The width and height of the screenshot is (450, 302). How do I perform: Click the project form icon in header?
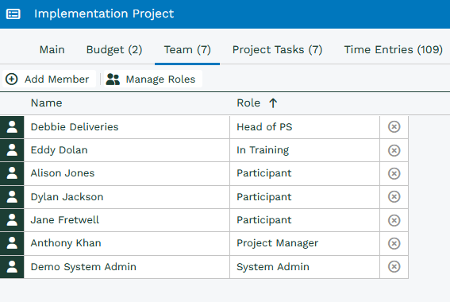point(13,14)
